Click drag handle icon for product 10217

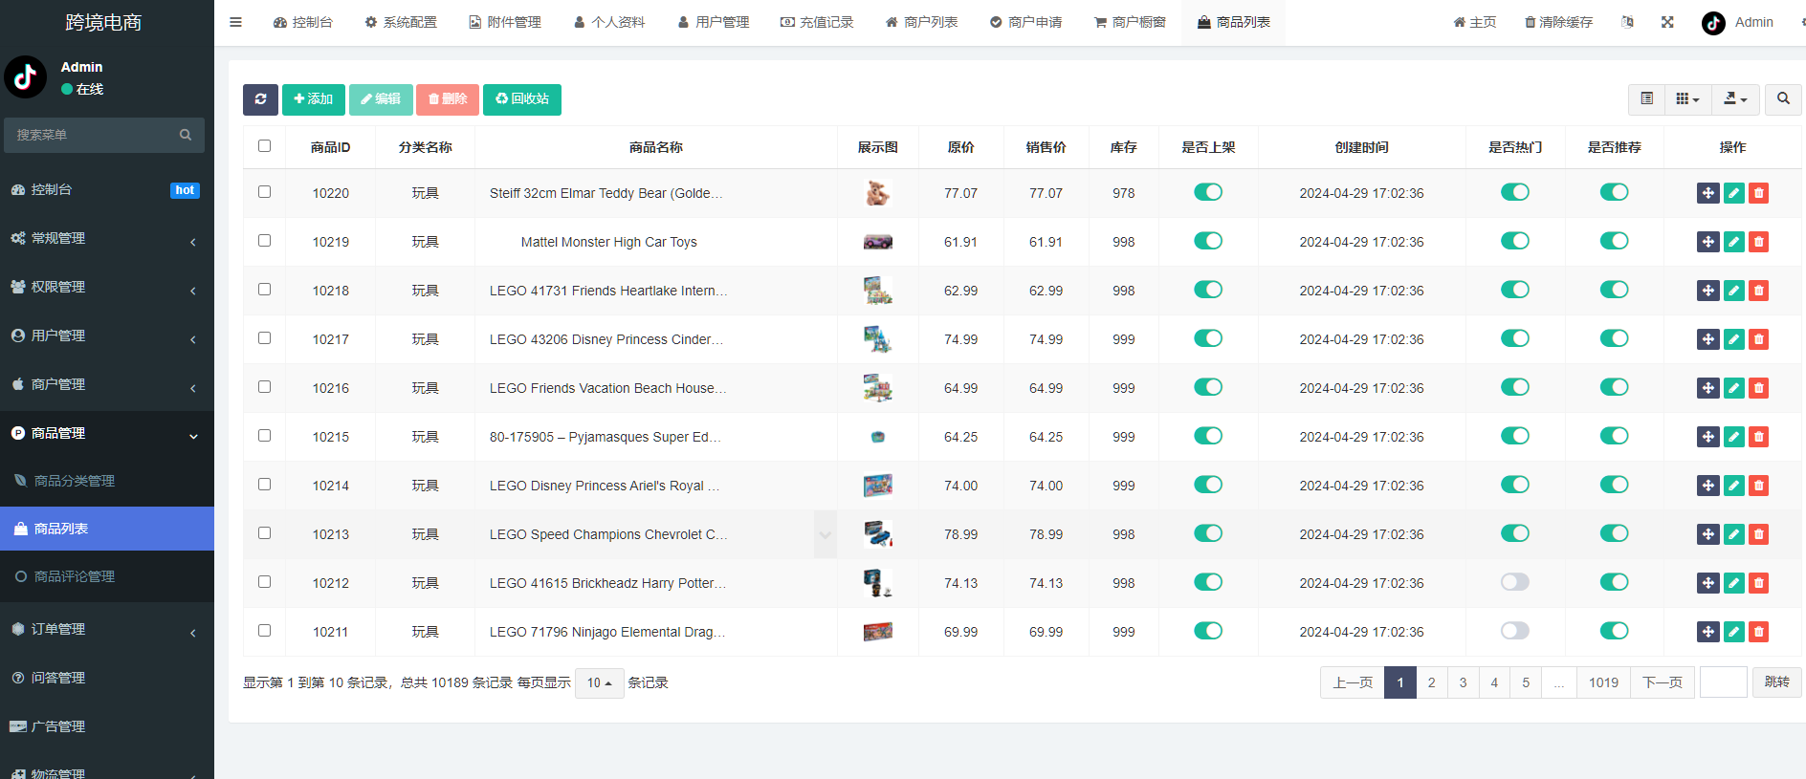(x=1708, y=339)
